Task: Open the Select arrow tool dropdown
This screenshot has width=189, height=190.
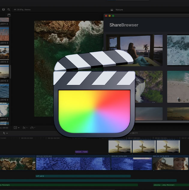Action: 5,133
